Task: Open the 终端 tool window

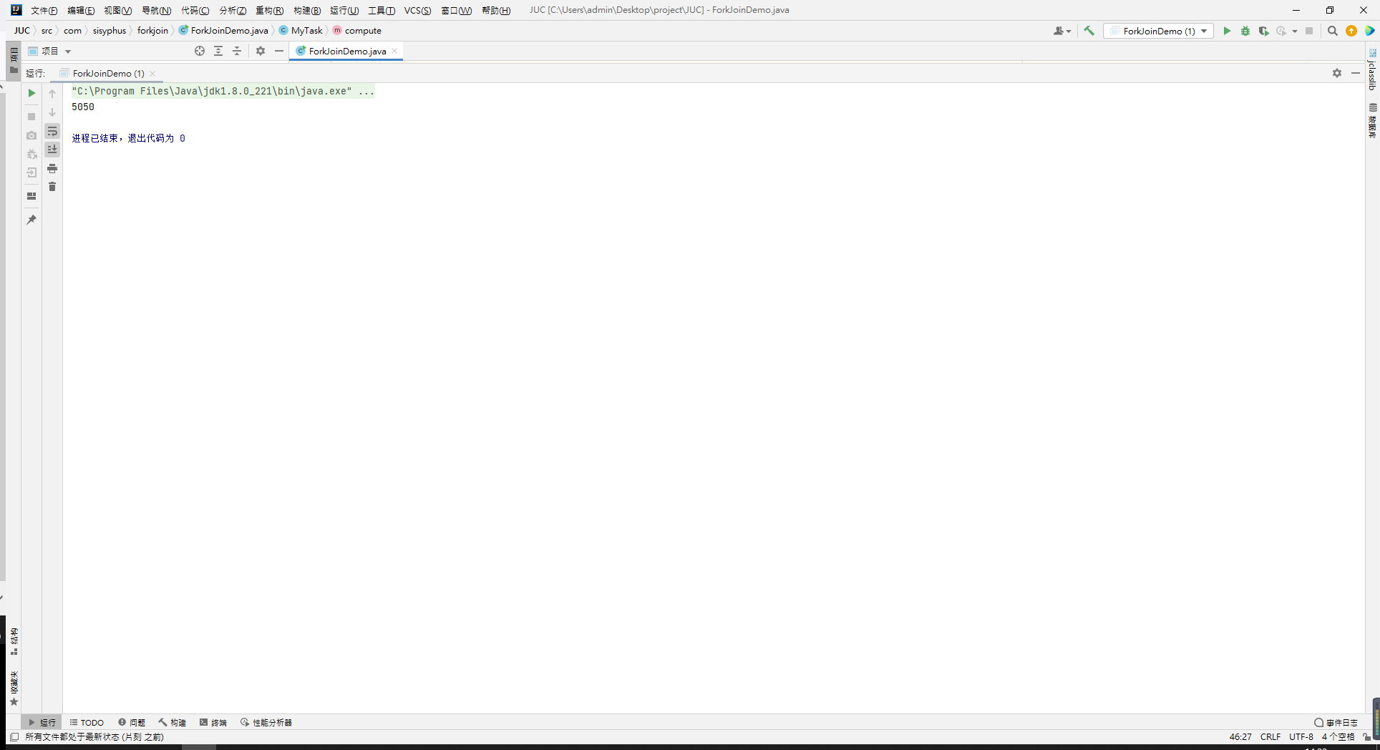Action: tap(213, 723)
